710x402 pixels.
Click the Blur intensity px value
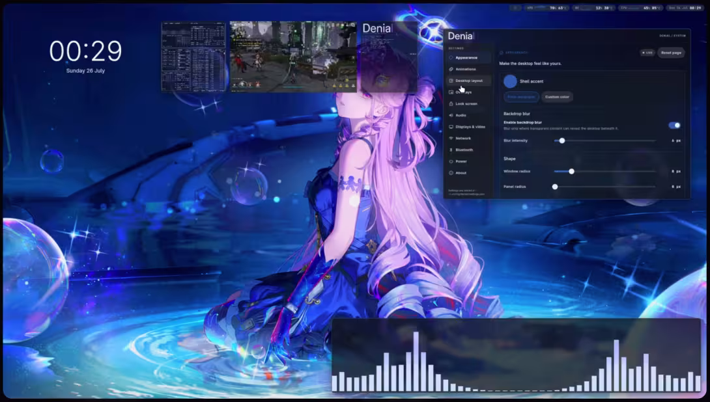point(676,141)
